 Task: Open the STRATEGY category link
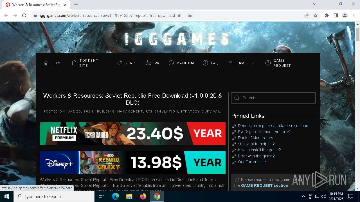click(190, 111)
